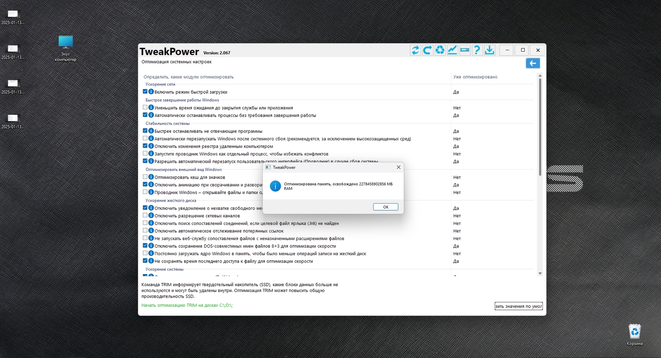Image resolution: width=661 pixels, height=358 pixels.
Task: Click 'Да' status for 'Включить режим быстрой загрузки'
Action: coord(456,92)
